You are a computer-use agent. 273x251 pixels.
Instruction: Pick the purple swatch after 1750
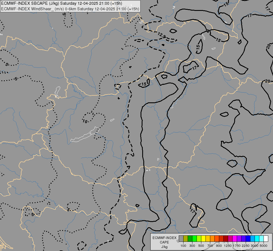pos(239,238)
